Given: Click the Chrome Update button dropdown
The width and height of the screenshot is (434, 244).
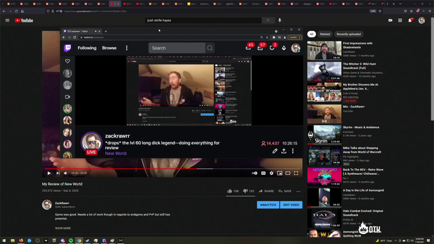Looking at the screenshot, I should pos(294,37).
